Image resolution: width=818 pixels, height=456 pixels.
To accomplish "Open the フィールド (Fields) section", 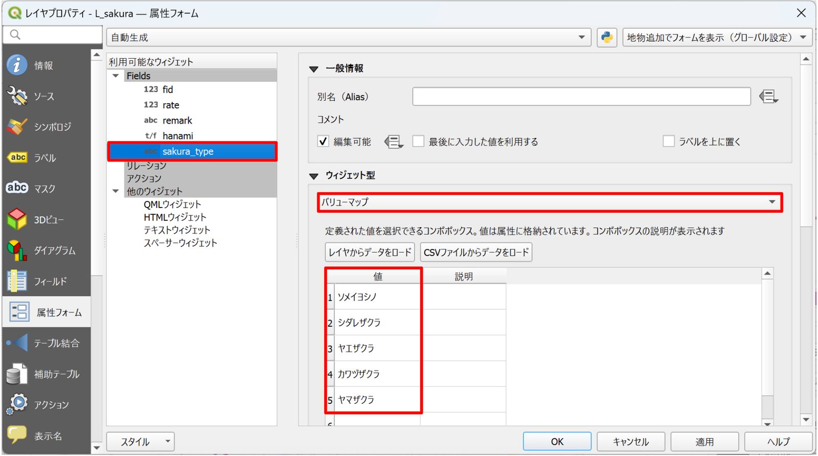I will [46, 281].
